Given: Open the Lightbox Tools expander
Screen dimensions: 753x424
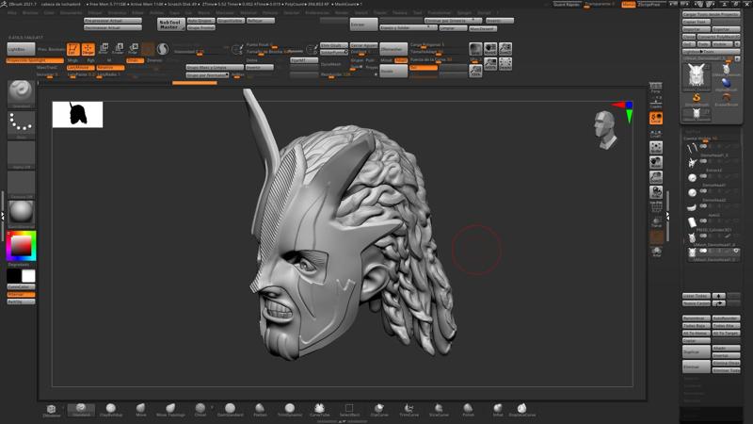Looking at the screenshot, I should click(711, 52).
